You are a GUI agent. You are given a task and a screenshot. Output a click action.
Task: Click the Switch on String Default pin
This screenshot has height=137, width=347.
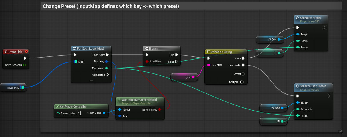(x=243, y=74)
